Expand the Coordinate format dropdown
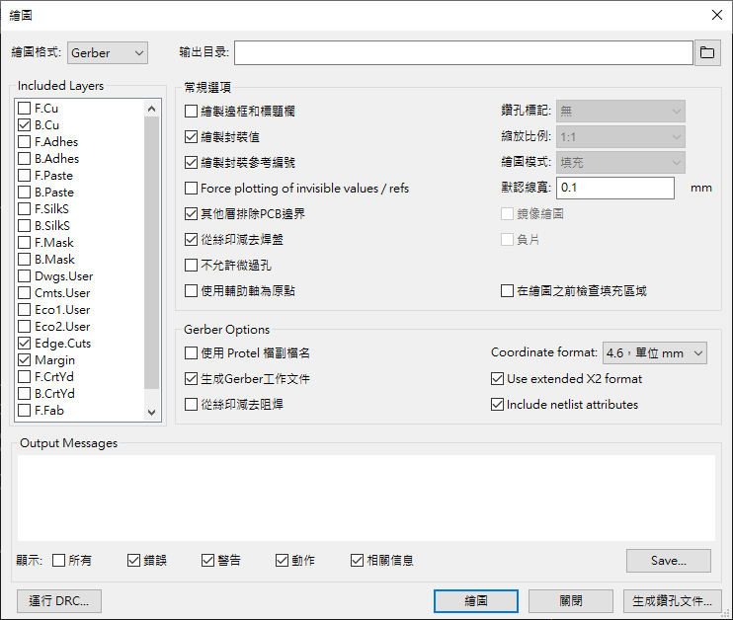The image size is (733, 620). (654, 352)
